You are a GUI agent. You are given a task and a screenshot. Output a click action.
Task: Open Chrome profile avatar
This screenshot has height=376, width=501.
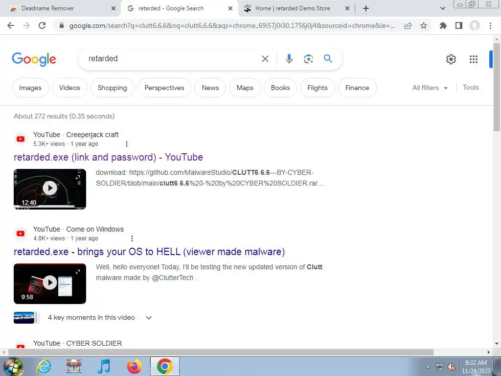tap(475, 25)
